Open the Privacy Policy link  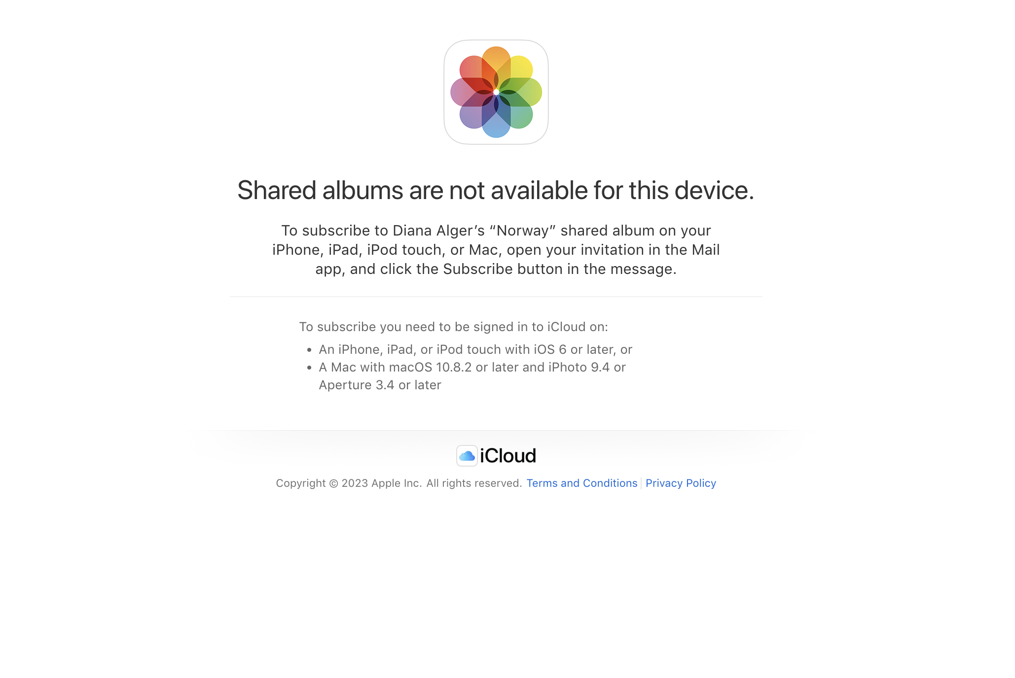click(x=680, y=483)
